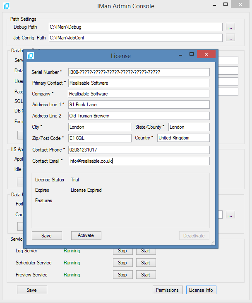Click the Serial Number input field

pyautogui.click(x=139, y=72)
